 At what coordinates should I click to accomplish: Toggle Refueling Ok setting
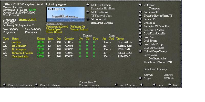point(78,27)
